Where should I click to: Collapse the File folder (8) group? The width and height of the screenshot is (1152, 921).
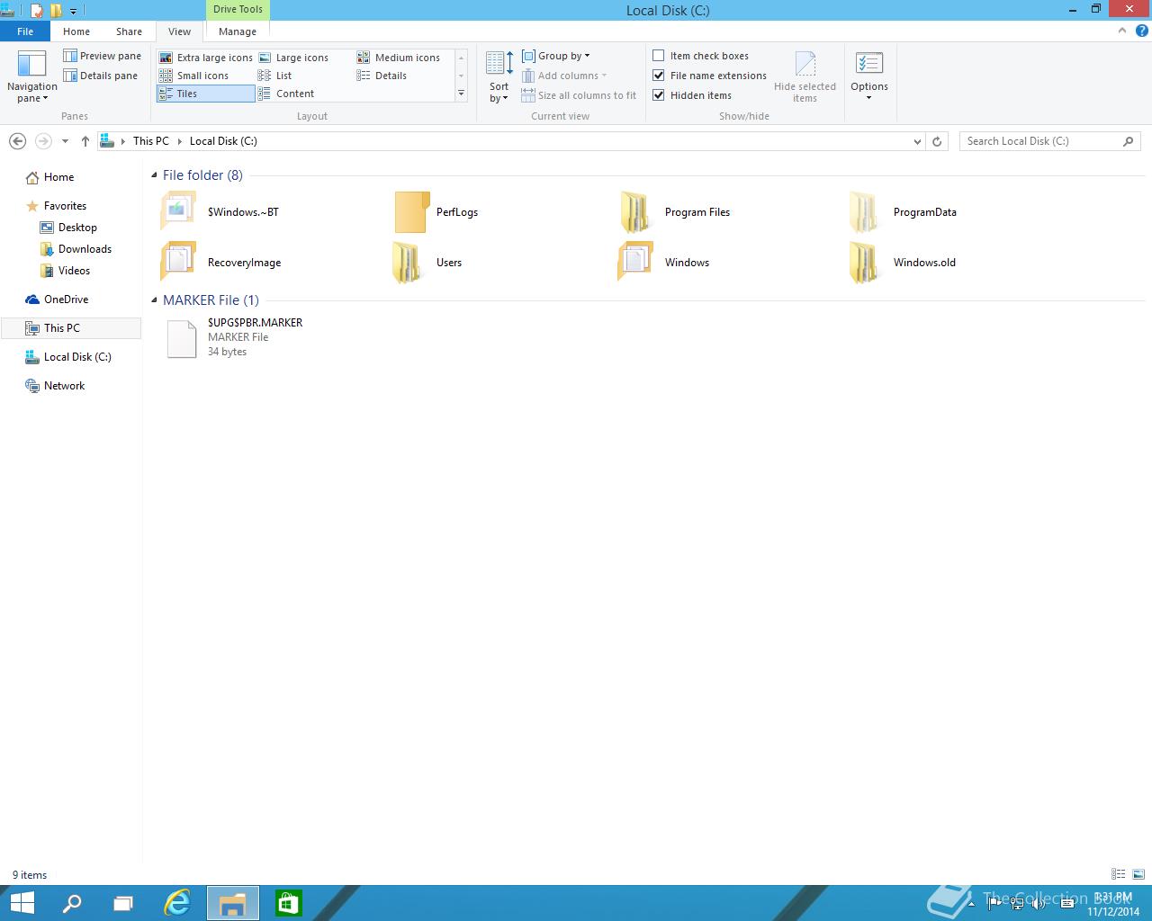point(154,175)
